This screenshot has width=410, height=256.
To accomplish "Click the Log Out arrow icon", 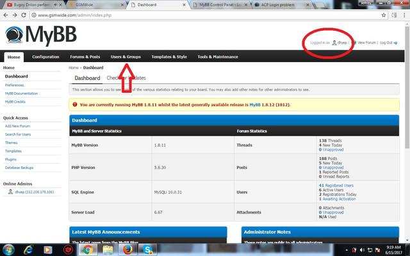I will click(x=395, y=43).
